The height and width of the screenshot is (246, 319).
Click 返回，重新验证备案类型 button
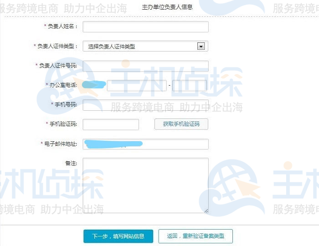[196, 236]
